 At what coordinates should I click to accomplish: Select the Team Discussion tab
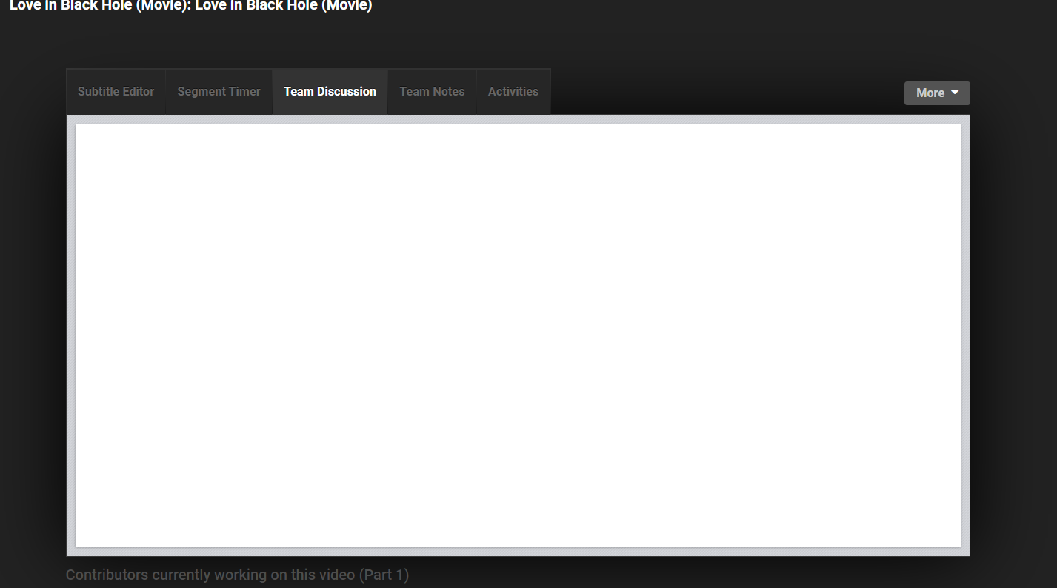click(330, 92)
